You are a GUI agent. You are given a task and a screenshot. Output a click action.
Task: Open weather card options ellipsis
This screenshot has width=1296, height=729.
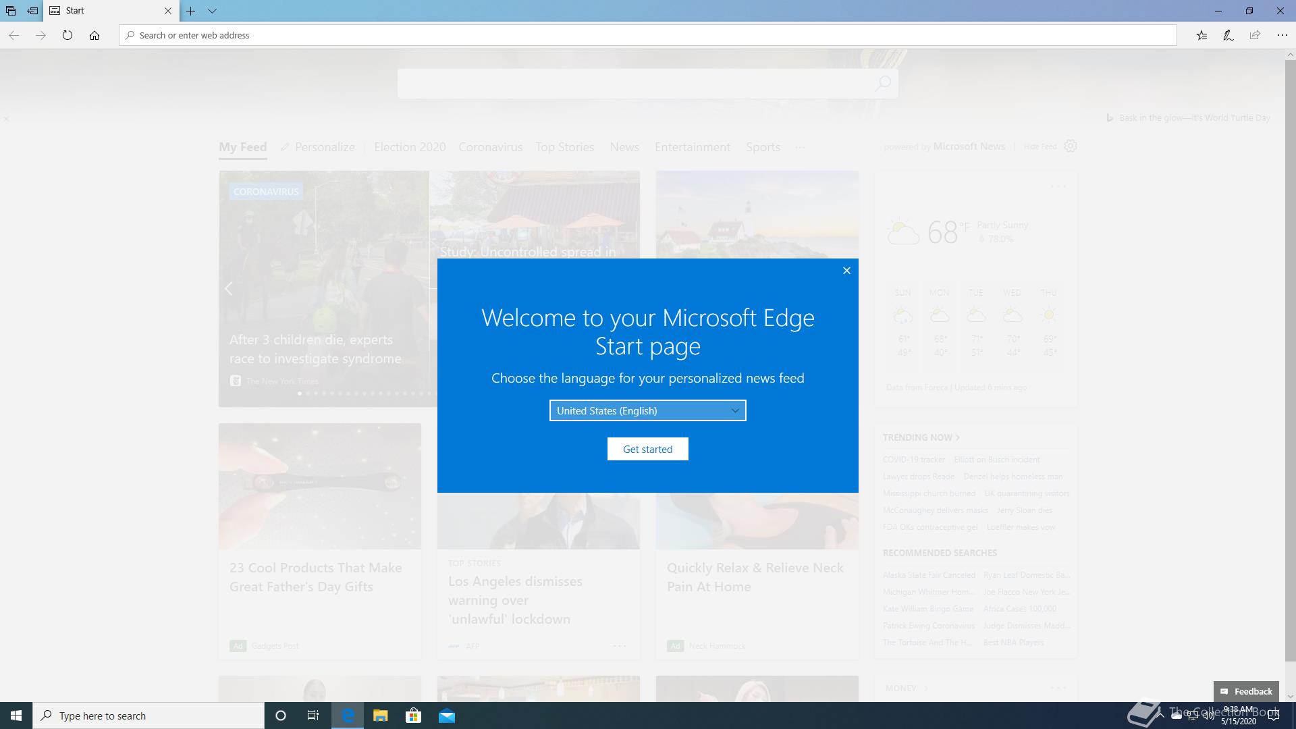click(x=1058, y=187)
